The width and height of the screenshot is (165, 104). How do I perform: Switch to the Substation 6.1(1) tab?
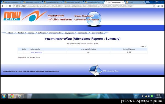pos(32,2)
